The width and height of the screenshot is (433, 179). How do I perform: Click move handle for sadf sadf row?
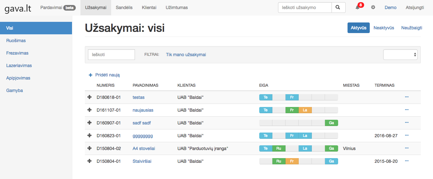pos(89,123)
